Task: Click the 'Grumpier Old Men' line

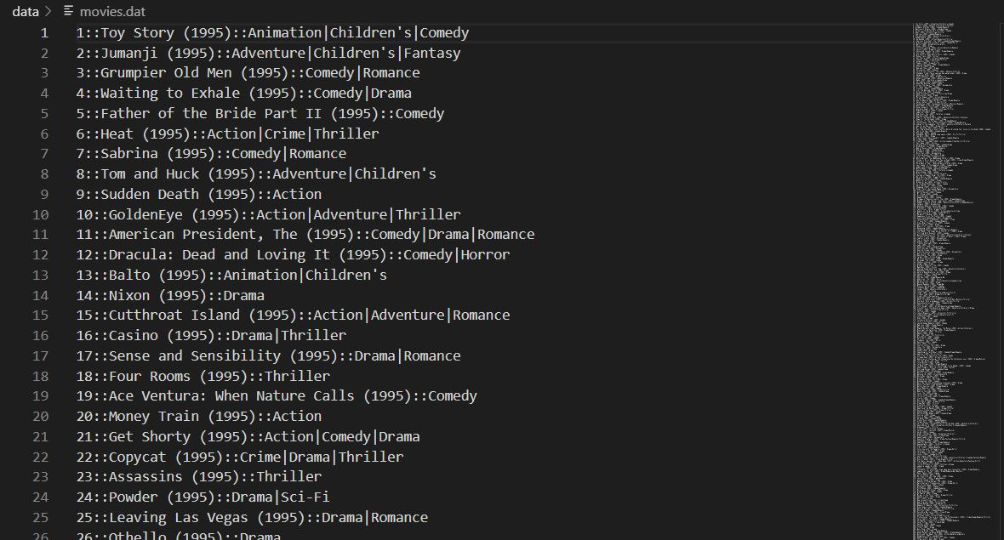Action: (248, 73)
